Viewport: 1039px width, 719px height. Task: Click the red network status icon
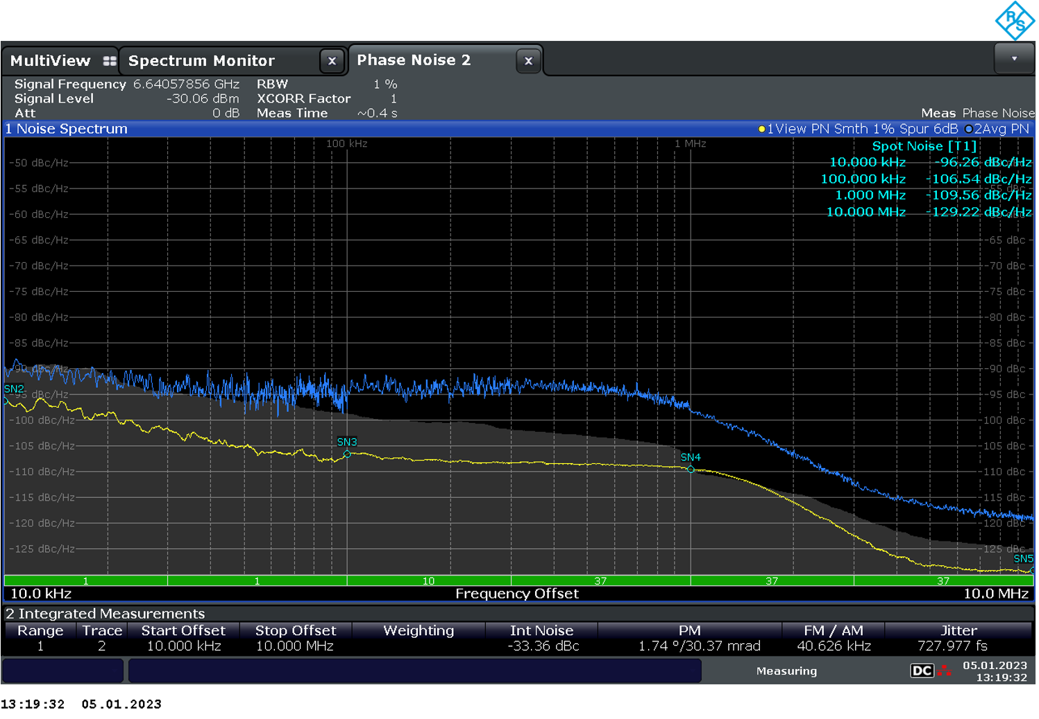945,670
